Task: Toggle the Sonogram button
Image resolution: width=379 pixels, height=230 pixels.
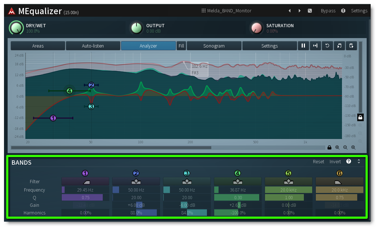Action: coord(214,46)
